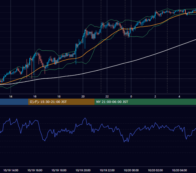Click the 10/20 00:00 date label
The height and width of the screenshot is (173, 196).
(131, 170)
